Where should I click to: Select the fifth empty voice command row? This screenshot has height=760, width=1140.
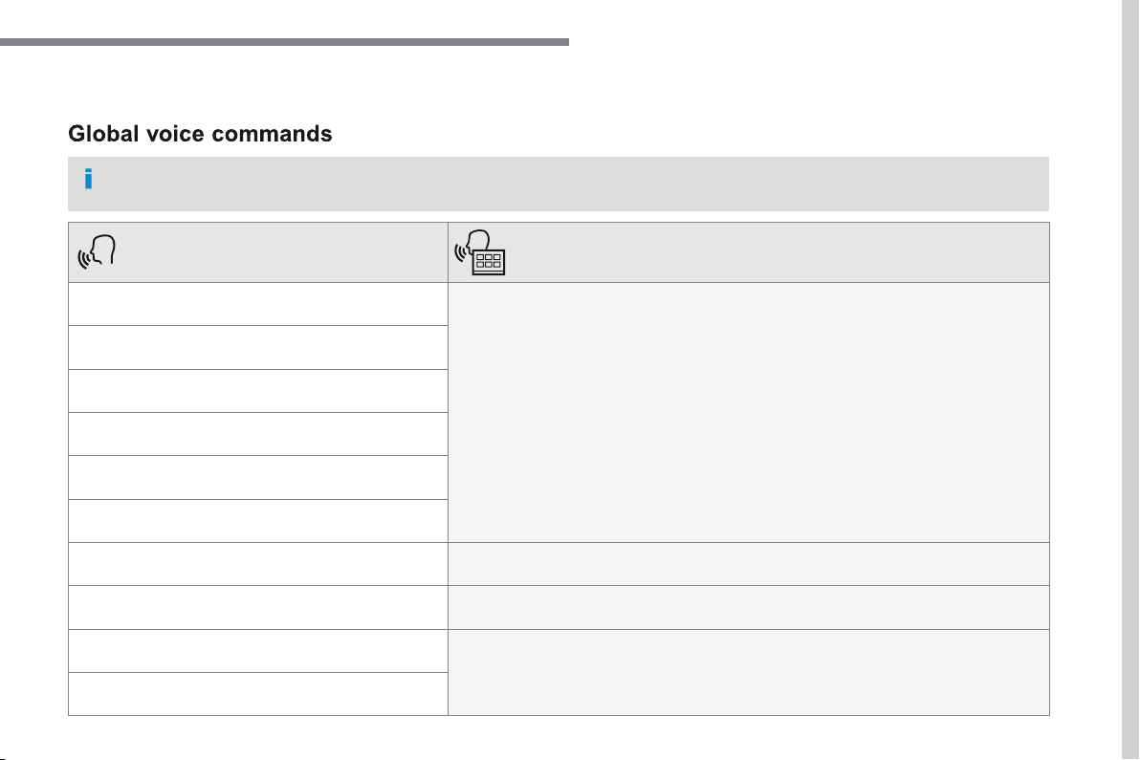click(x=258, y=477)
